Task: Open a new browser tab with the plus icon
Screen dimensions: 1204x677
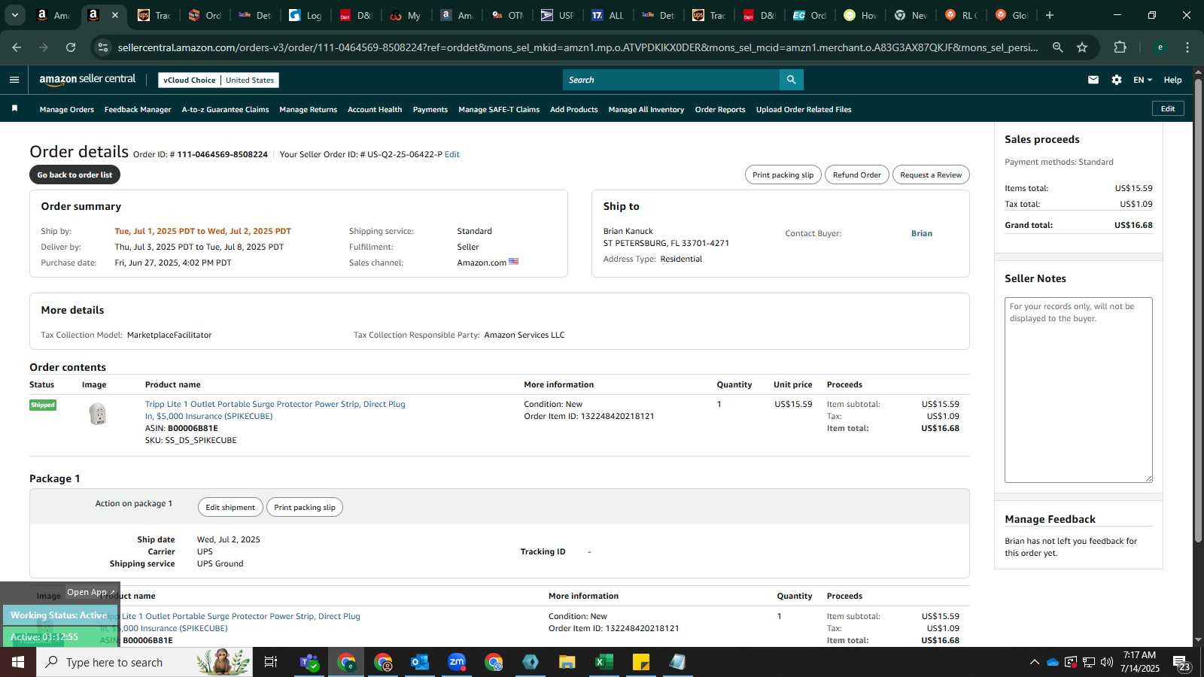Action: (x=1050, y=15)
